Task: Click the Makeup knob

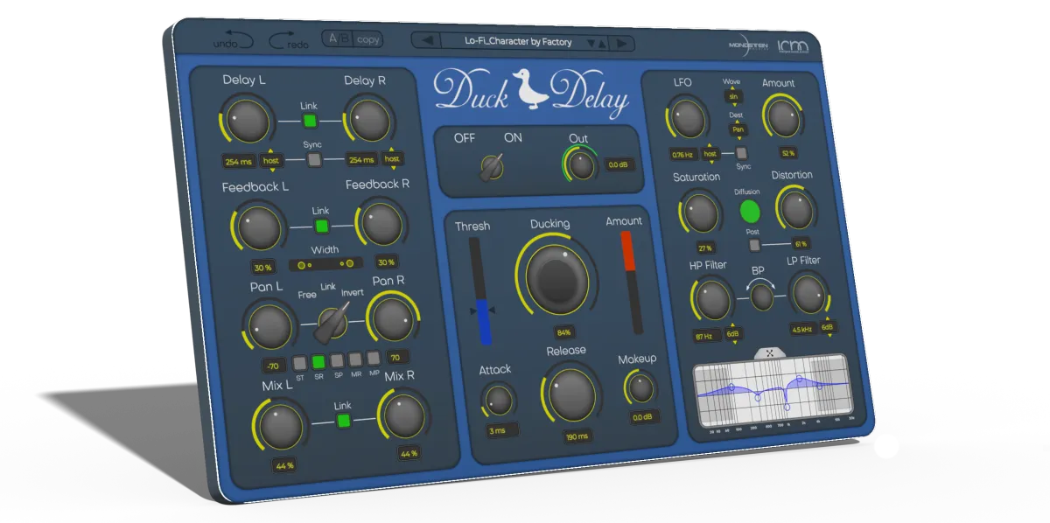Action: 640,387
